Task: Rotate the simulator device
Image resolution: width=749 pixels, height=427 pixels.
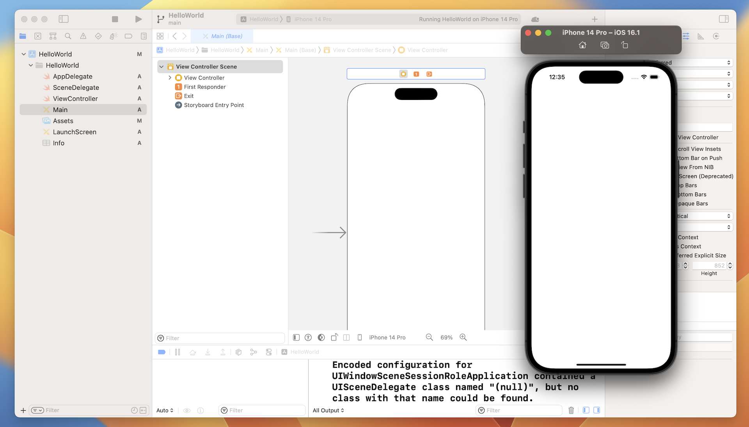Action: click(625, 45)
